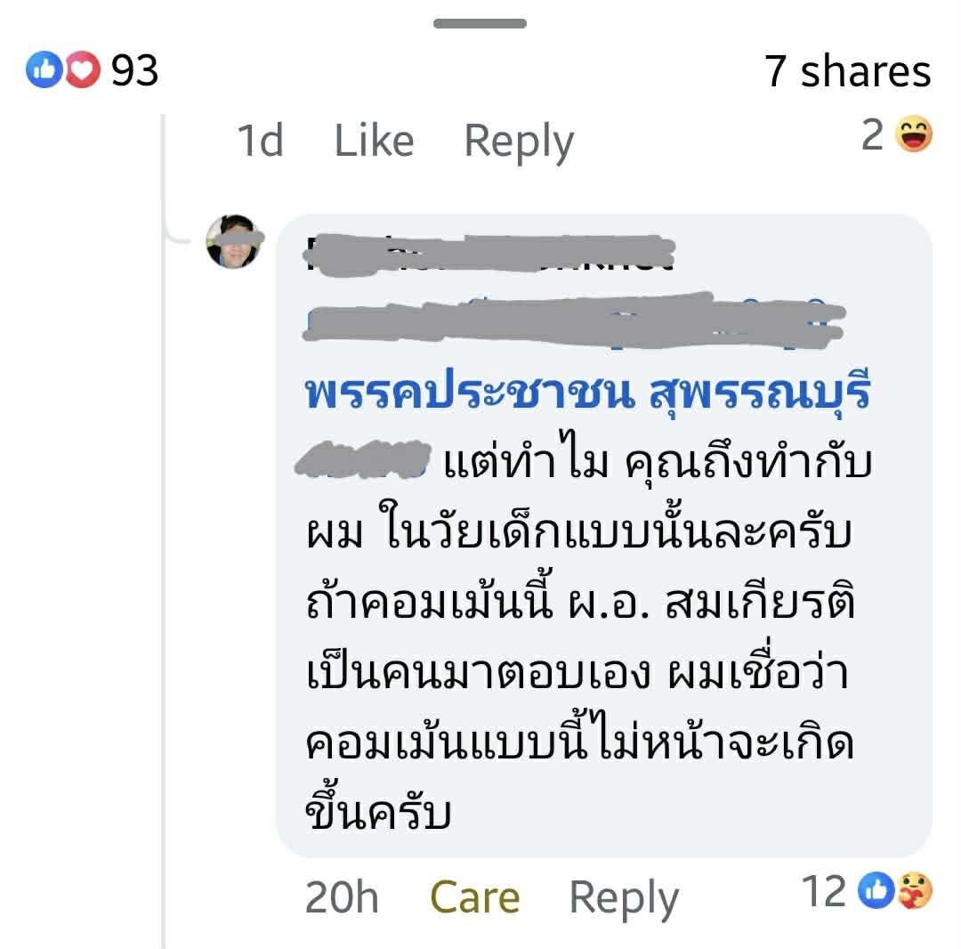Show the 12 reactions on the lower comment
Screen dimensions: 961x949
(x=824, y=891)
